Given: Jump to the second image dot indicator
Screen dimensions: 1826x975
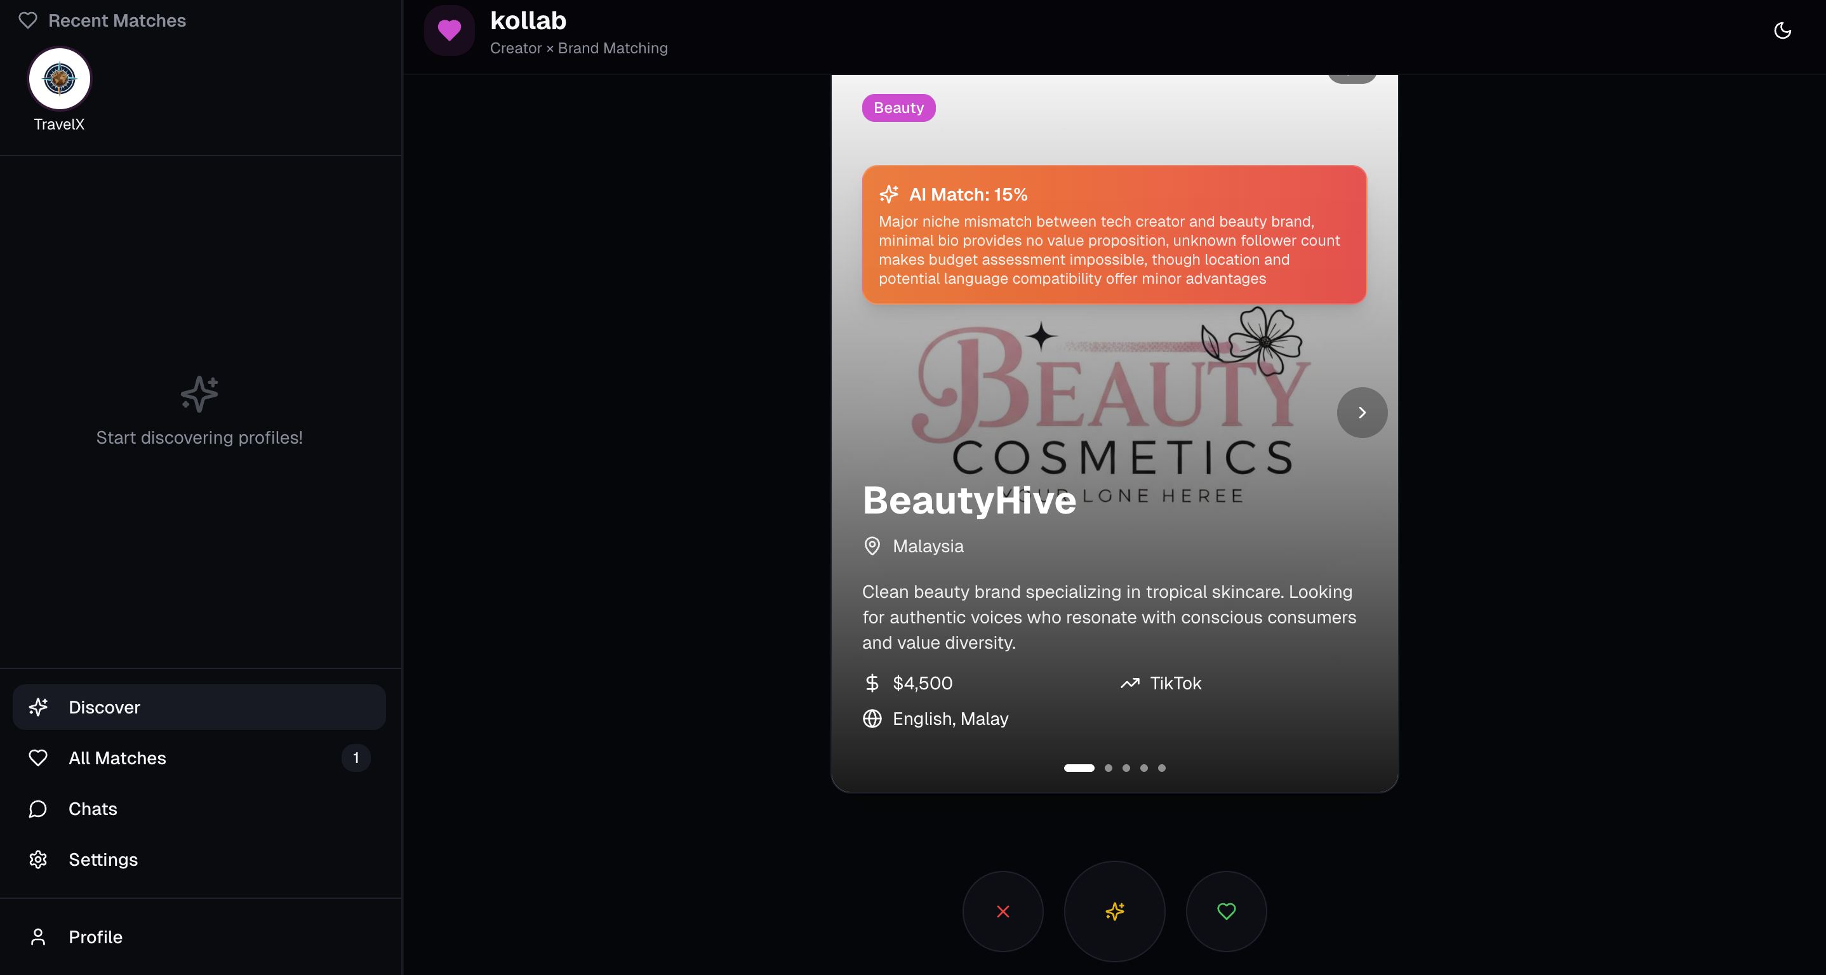Looking at the screenshot, I should click(1108, 768).
